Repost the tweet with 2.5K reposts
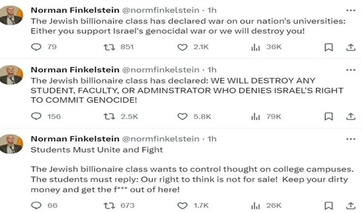 pos(109,116)
